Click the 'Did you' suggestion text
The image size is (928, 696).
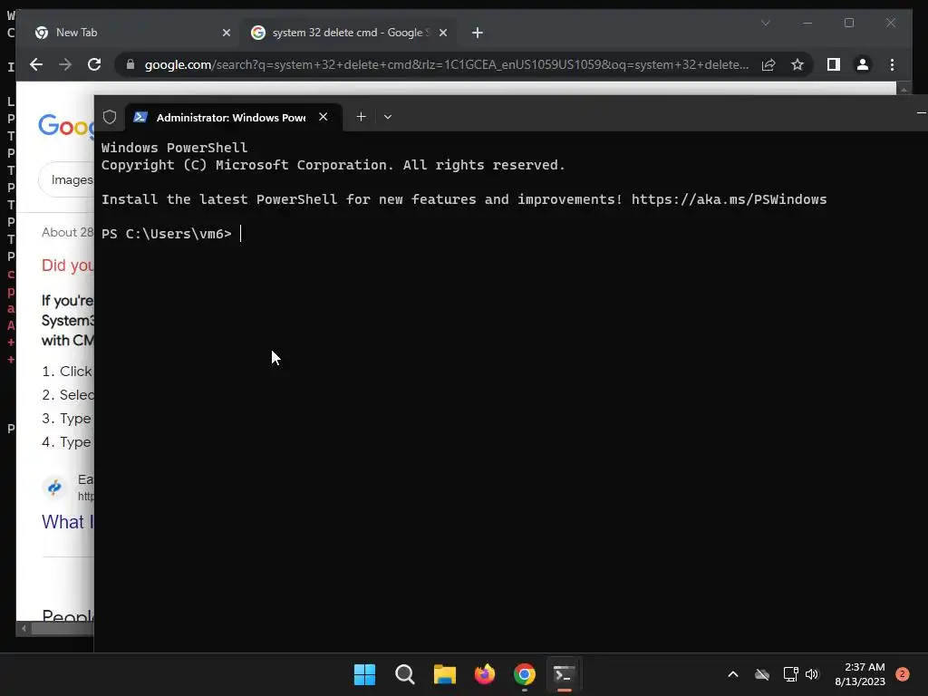[67, 266]
